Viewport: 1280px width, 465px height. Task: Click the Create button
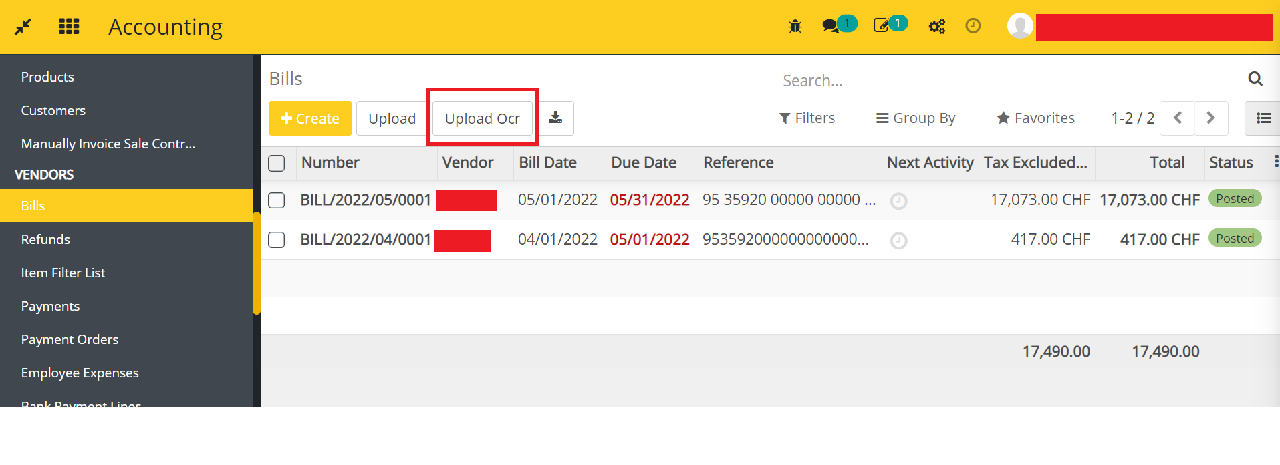coord(310,118)
